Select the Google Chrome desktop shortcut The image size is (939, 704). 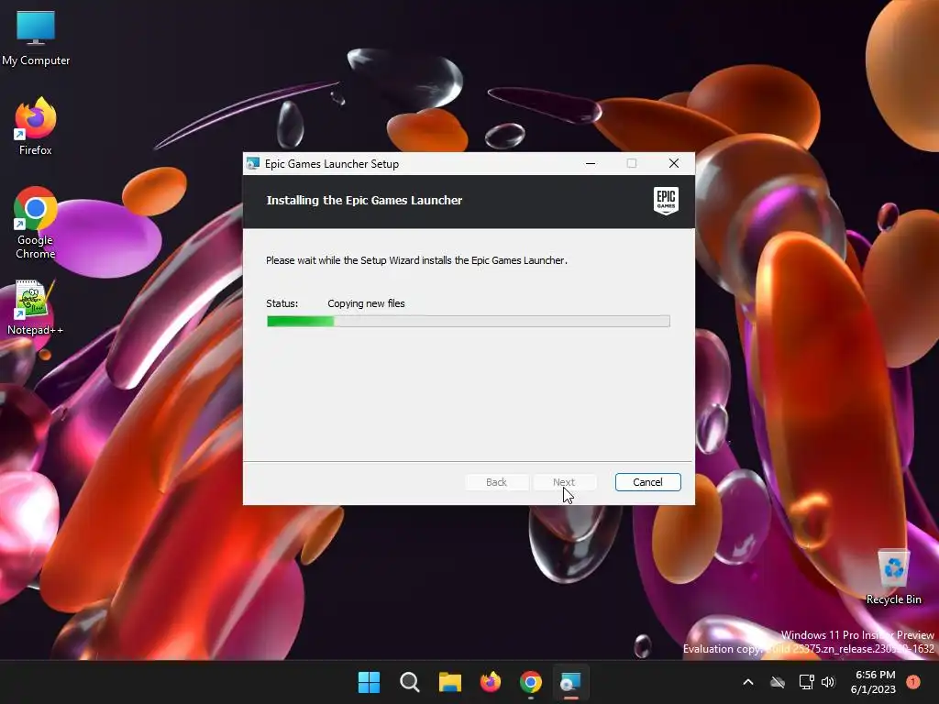tap(36, 223)
